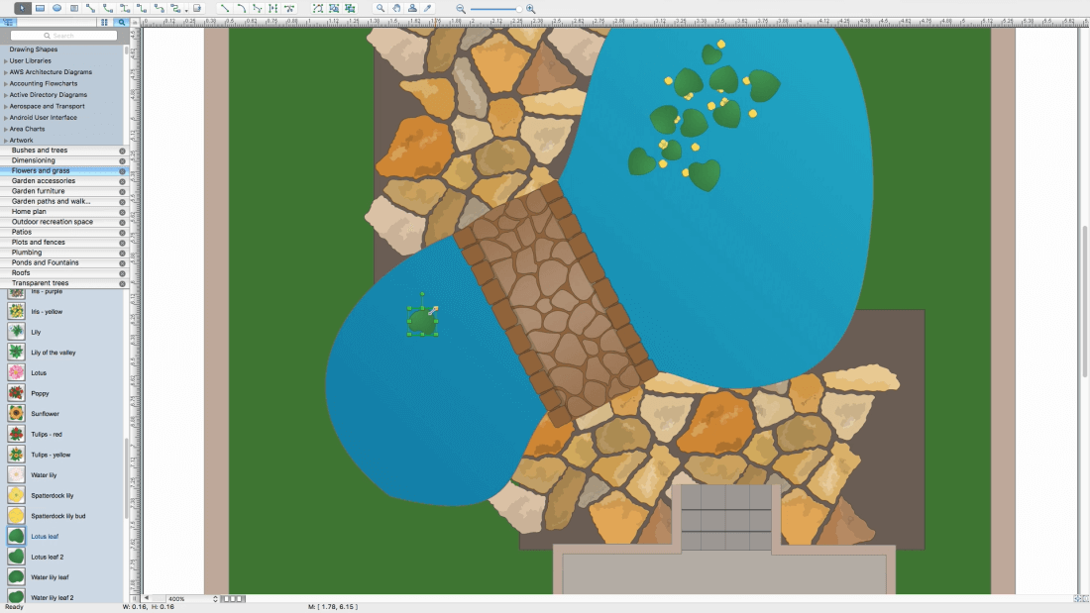Pick the Poppy shape icon
Viewport: 1090px width, 613px height.
point(16,393)
